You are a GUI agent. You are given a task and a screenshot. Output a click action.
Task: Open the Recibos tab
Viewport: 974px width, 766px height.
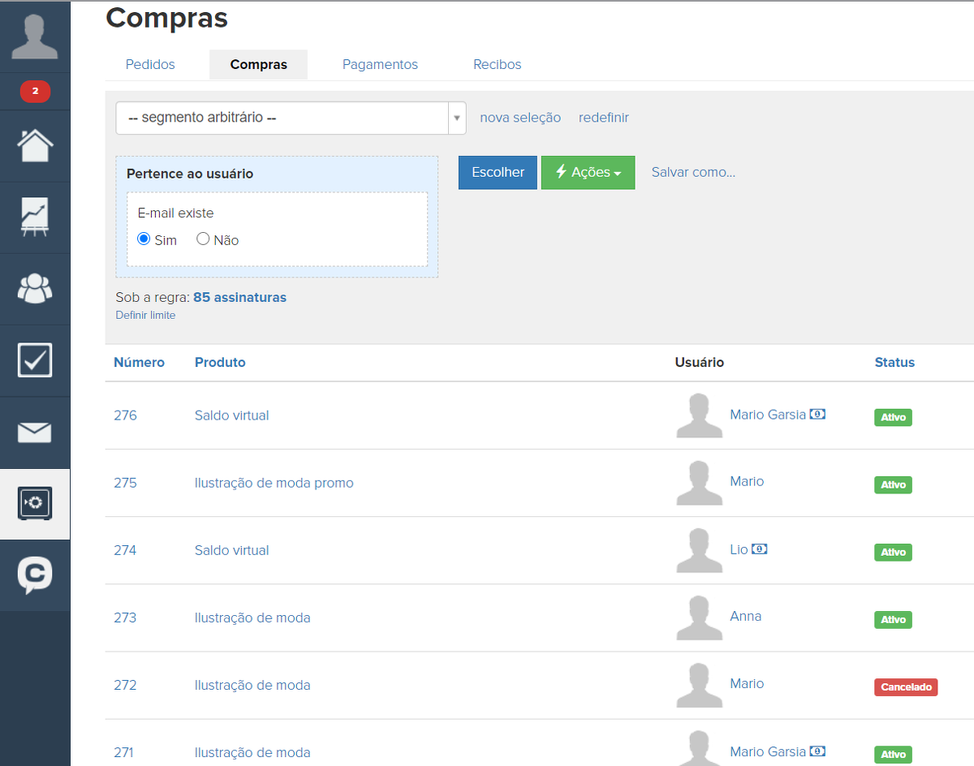click(x=497, y=65)
